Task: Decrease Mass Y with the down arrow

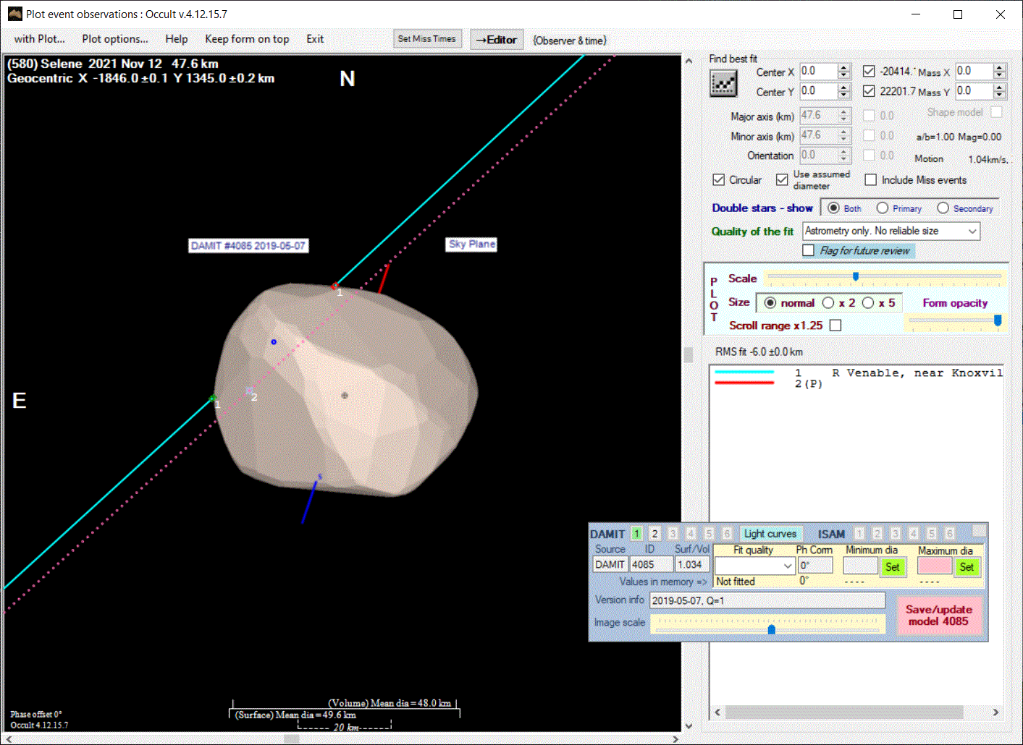Action: click(x=1000, y=95)
